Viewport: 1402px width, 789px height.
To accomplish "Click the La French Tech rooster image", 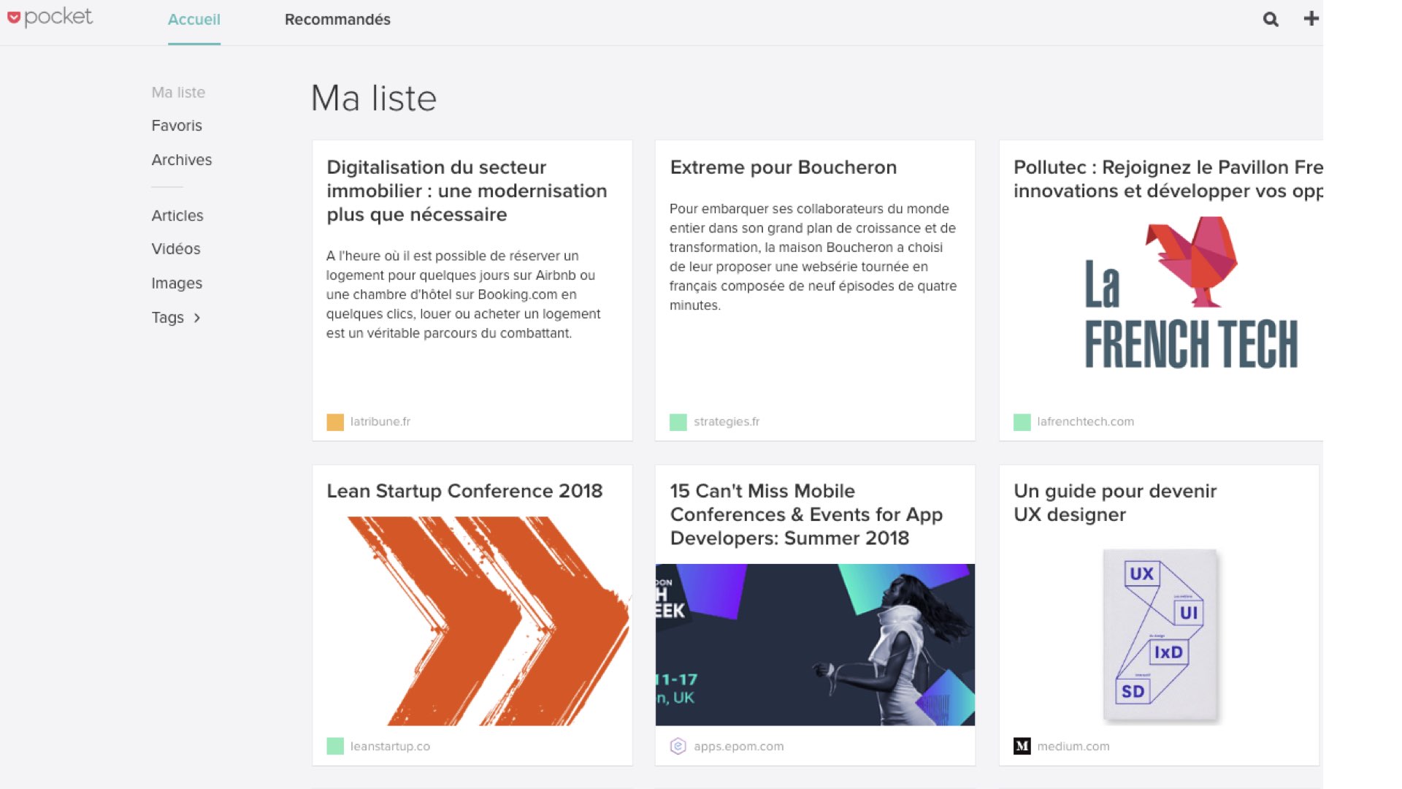I will point(1191,292).
